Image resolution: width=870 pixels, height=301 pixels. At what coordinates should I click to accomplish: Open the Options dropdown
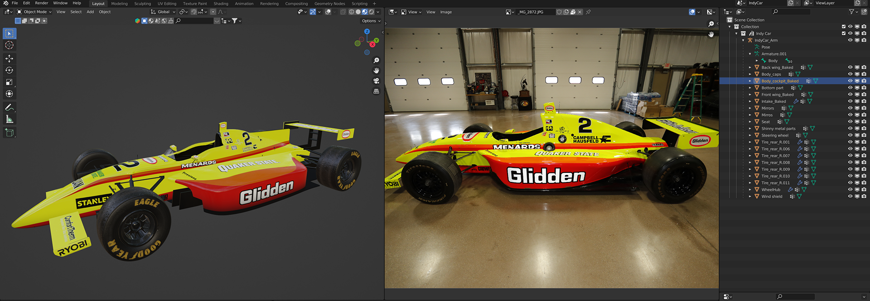371,21
